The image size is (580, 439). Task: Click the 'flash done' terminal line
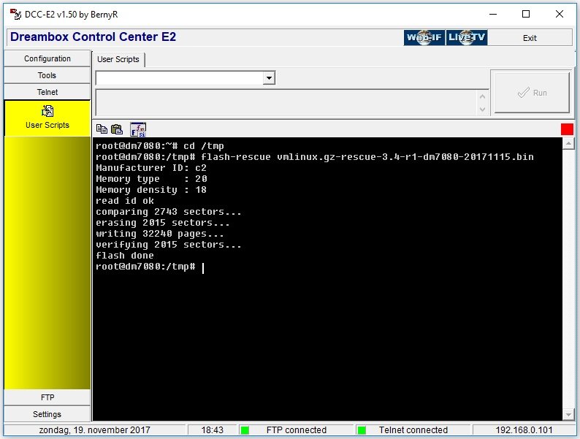coord(125,256)
